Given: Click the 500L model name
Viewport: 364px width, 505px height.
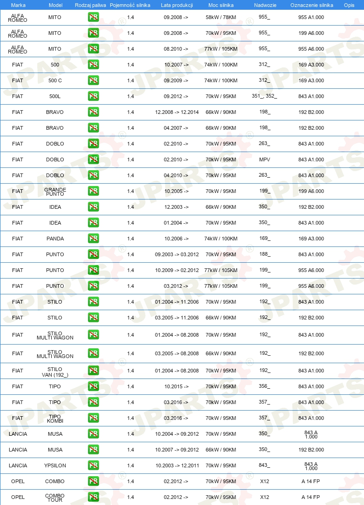Looking at the screenshot, I should point(55,96).
